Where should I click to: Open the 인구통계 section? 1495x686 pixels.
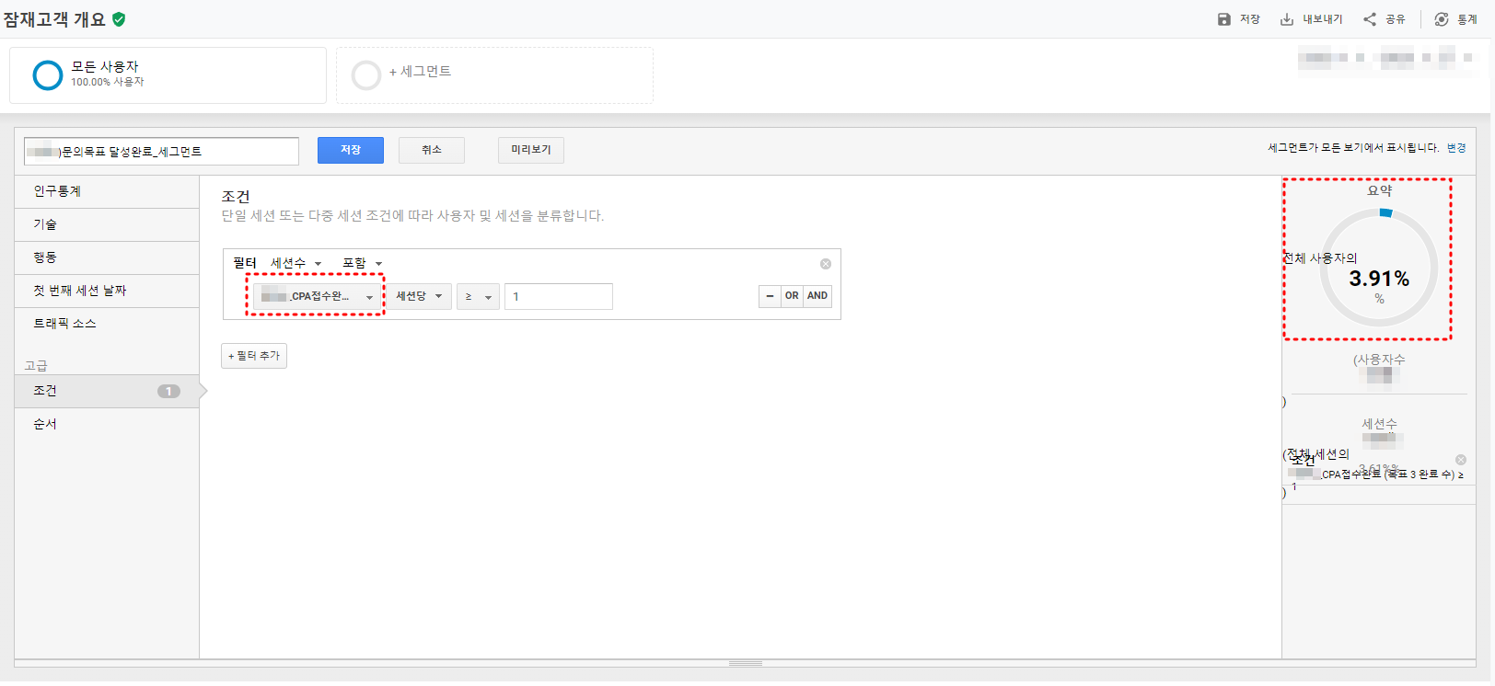[x=107, y=191]
